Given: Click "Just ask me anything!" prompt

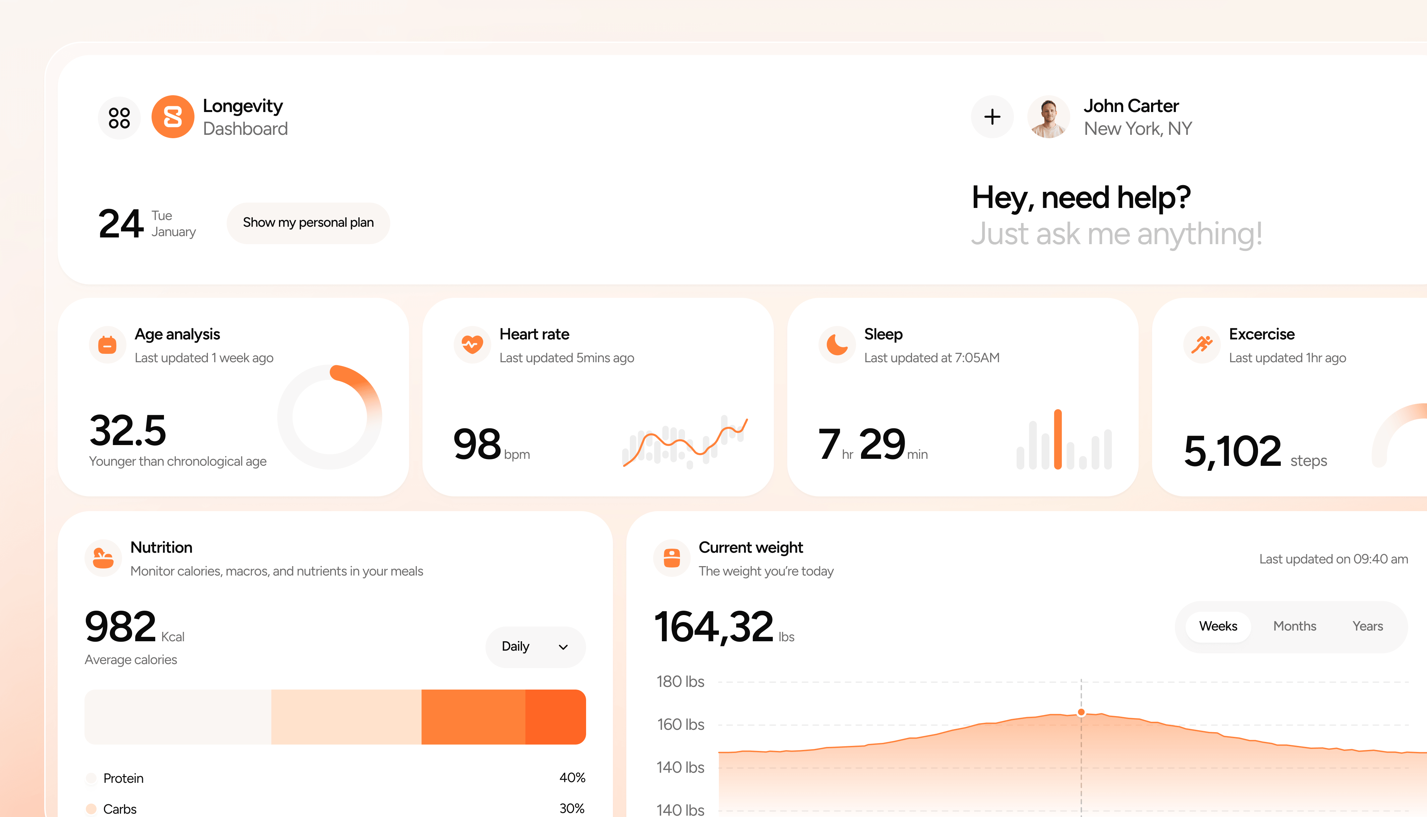Looking at the screenshot, I should [1117, 234].
